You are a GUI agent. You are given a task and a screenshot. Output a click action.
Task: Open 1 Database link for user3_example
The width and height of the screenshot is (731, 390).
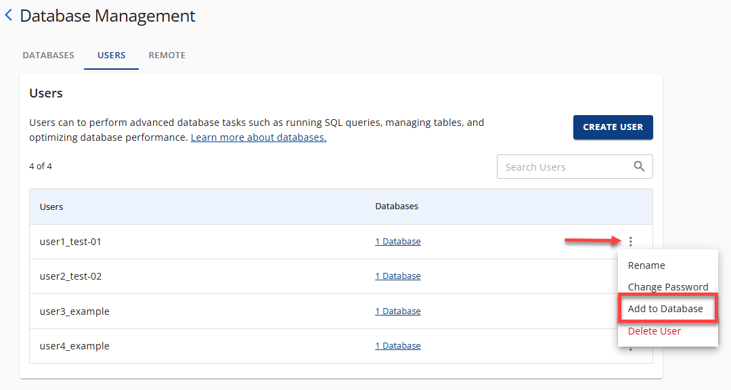pyautogui.click(x=397, y=311)
